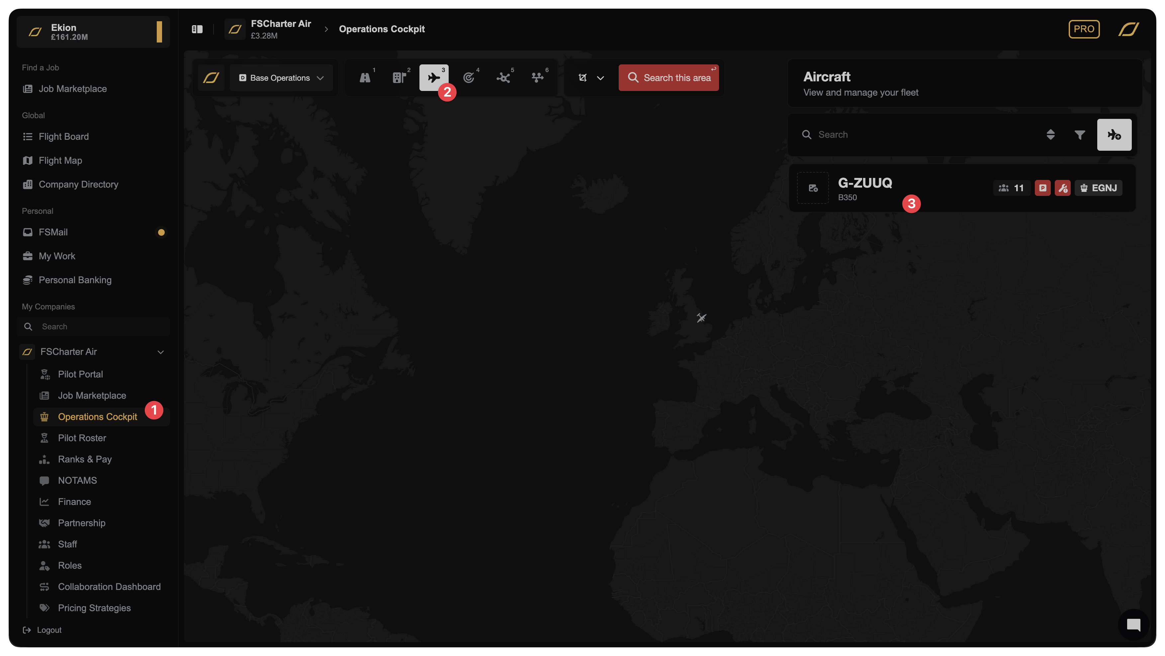1165x656 pixels.
Task: Open the network hub toolbar icon
Action: click(503, 78)
